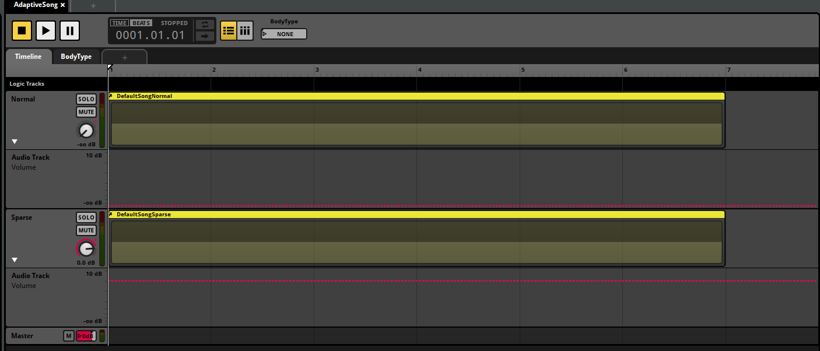Collapse the Normal track disclosure triangle

pos(15,142)
